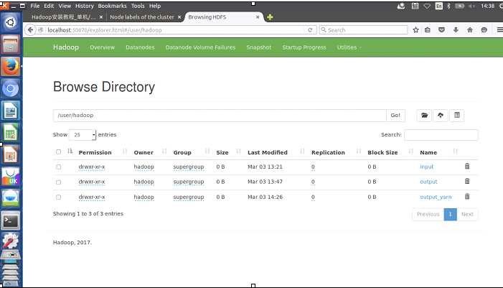Image resolution: width=503 pixels, height=288 pixels.
Task: Open a new tab with the plus icon
Action: (270, 17)
